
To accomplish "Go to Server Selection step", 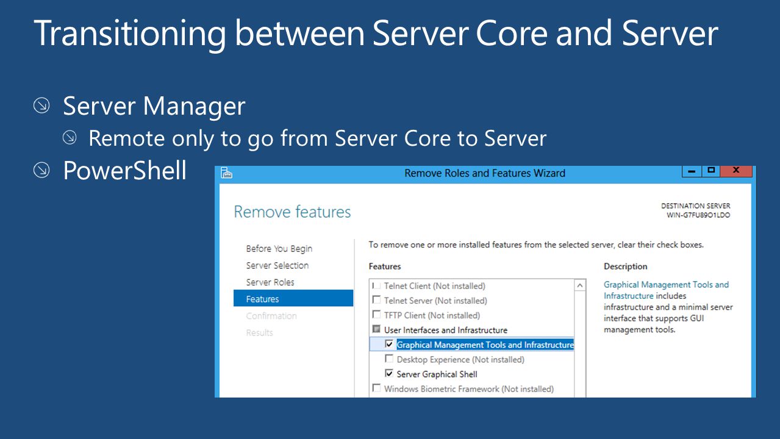I will pyautogui.click(x=277, y=265).
